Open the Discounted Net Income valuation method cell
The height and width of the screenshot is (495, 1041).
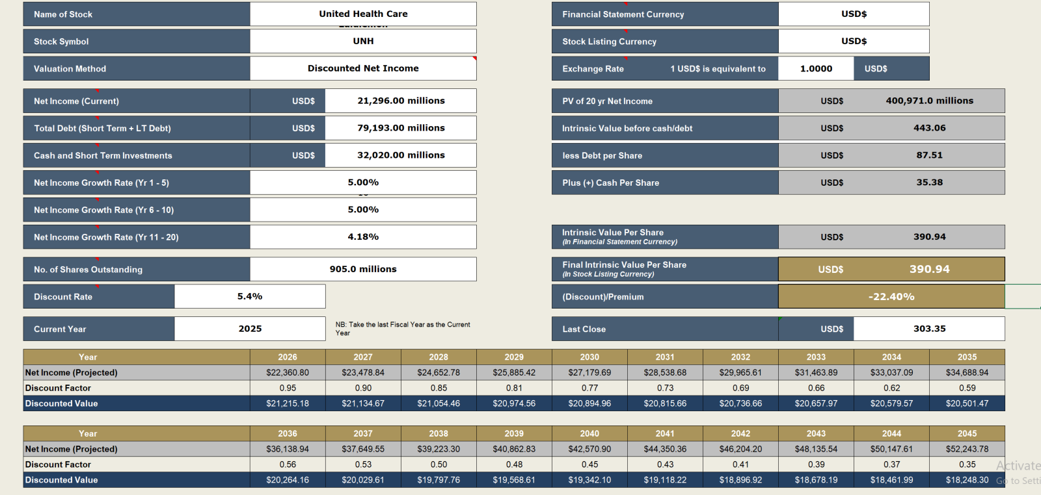coord(363,68)
